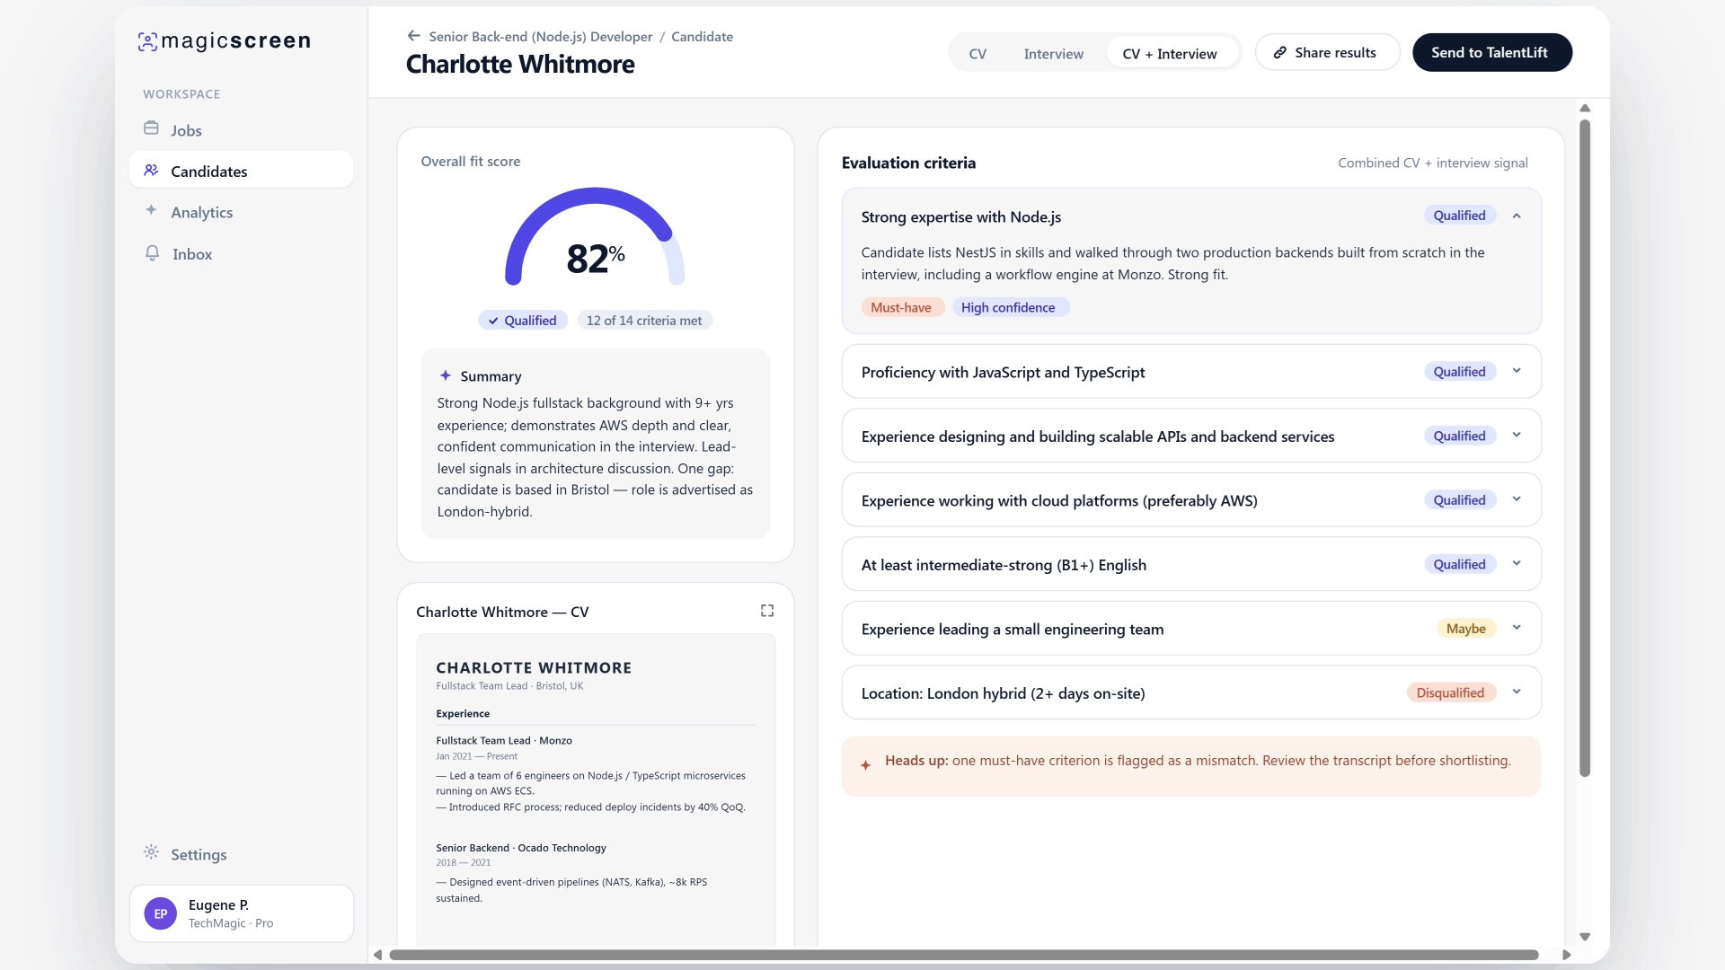Screen dimensions: 1725x970
Task: Click the WORKSPACE sidebar heading
Action: pos(181,94)
